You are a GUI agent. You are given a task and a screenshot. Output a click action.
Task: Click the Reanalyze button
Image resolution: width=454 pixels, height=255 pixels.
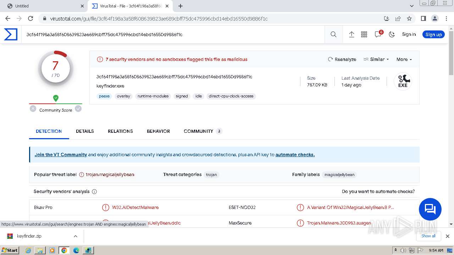click(x=342, y=59)
